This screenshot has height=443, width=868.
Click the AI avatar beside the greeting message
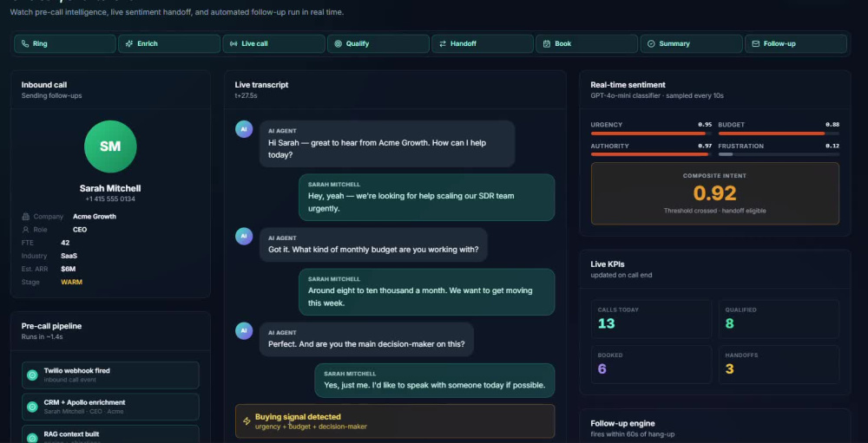click(244, 129)
